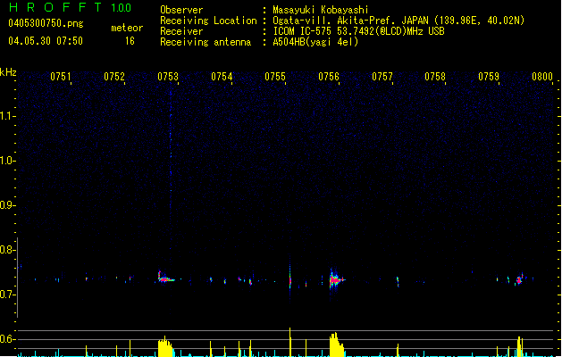Image resolution: width=562 pixels, height=357 pixels.
Task: Click the tallest yellow spike after 0755
Action: pyautogui.click(x=290, y=342)
